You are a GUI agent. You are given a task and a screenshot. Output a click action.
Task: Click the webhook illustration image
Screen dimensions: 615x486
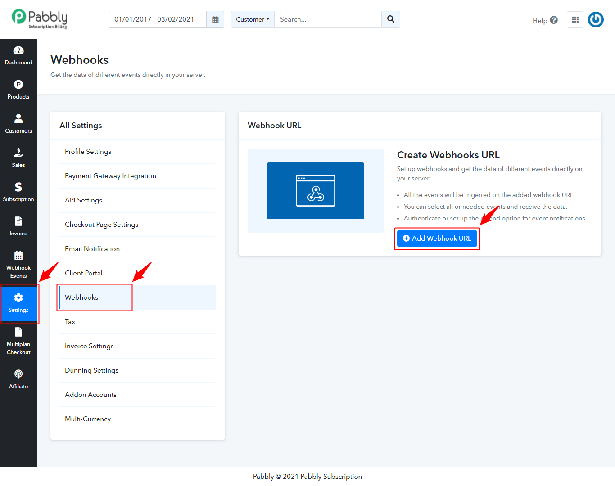(316, 191)
